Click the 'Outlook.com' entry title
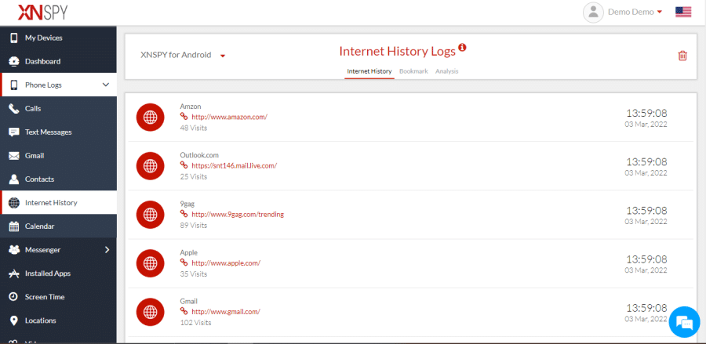The height and width of the screenshot is (344, 706). pos(199,155)
